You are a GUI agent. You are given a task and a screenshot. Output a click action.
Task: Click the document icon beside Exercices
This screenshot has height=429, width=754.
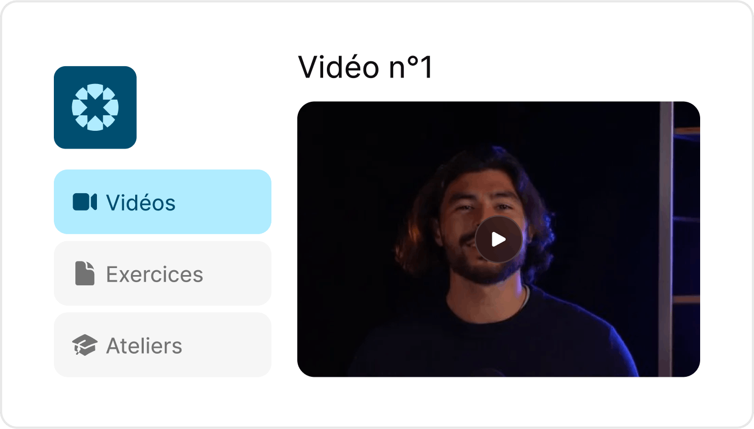point(85,273)
